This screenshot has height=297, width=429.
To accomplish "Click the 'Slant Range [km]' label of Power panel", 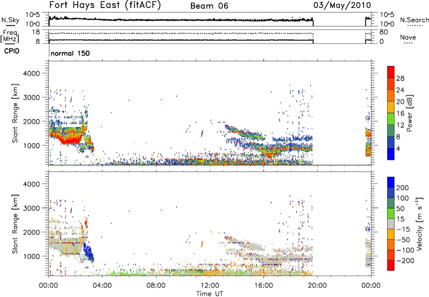I will [15, 113].
